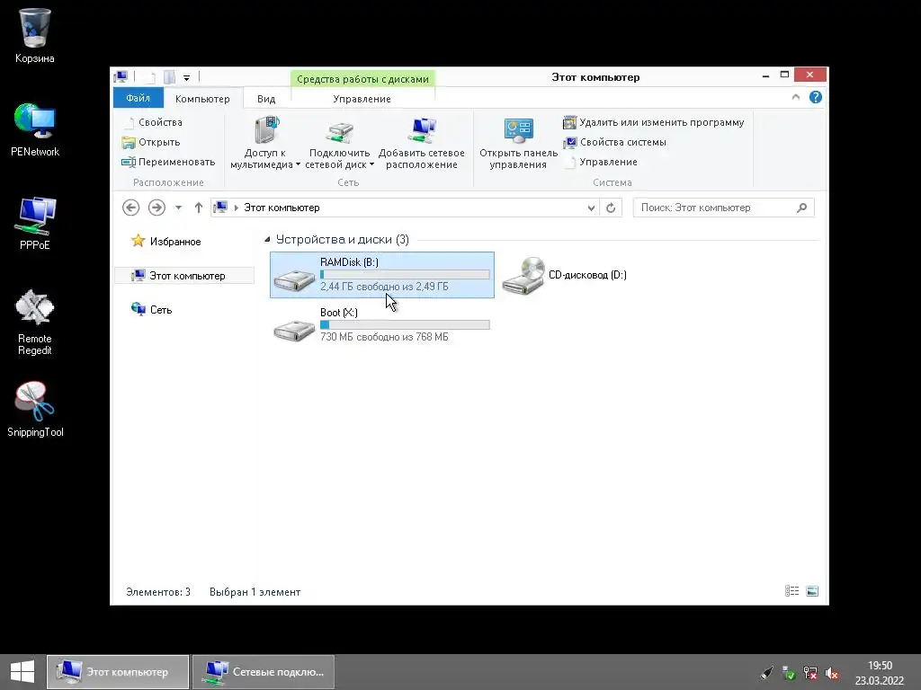
Task: Click 'Выбран 1 элемент' status text
Action: point(255,592)
